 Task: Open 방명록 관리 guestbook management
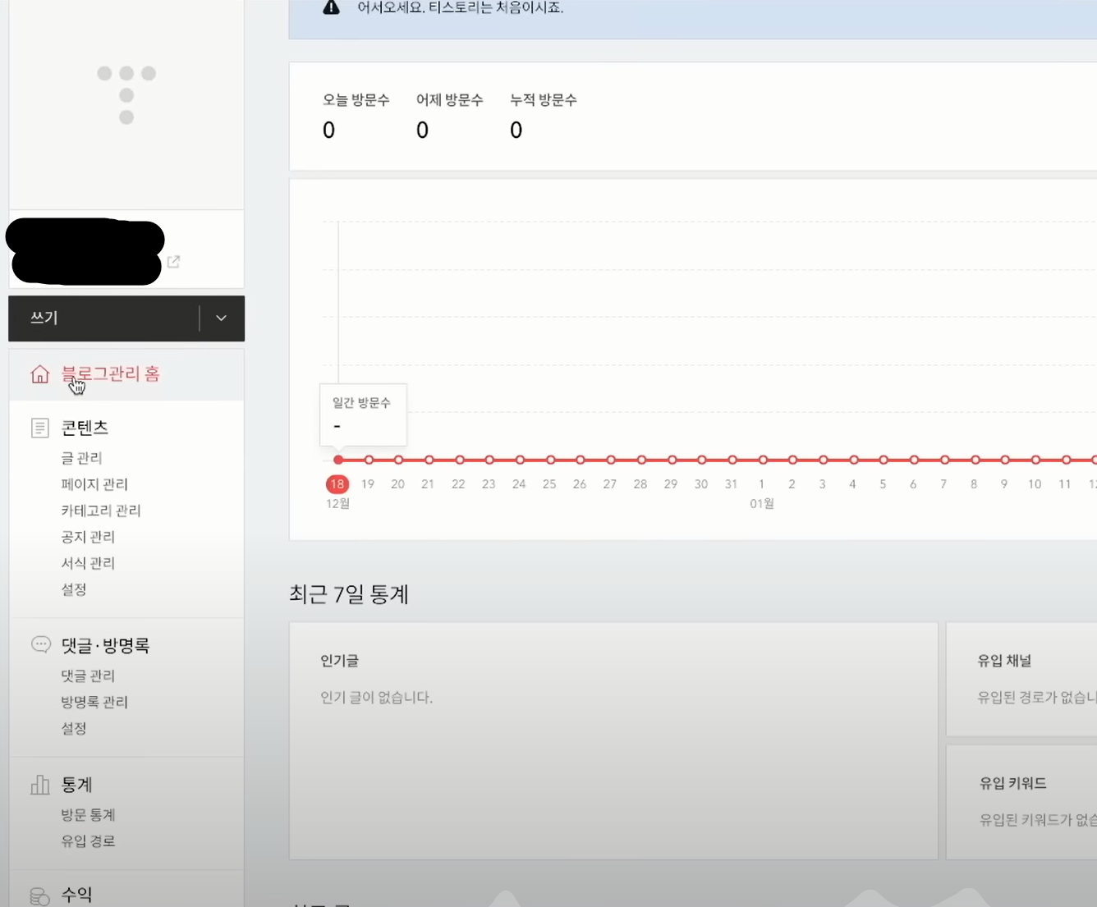(94, 701)
